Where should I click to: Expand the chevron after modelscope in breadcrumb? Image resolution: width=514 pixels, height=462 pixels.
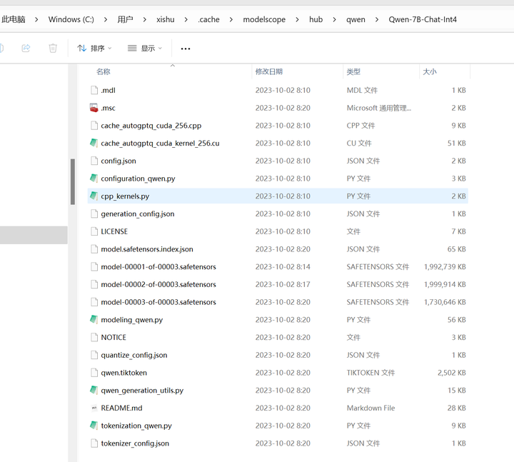(x=297, y=20)
